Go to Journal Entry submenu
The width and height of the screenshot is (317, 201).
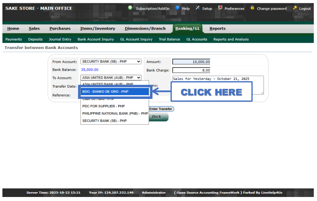coord(60,39)
